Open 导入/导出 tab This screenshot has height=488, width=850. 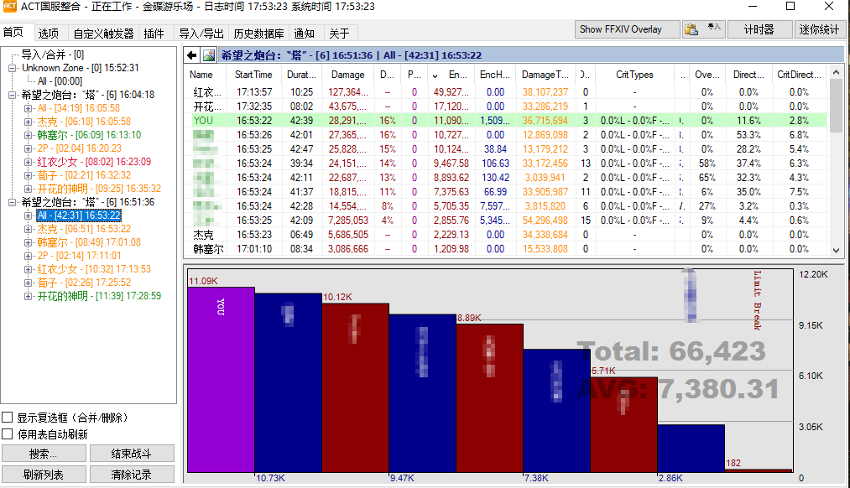201,34
